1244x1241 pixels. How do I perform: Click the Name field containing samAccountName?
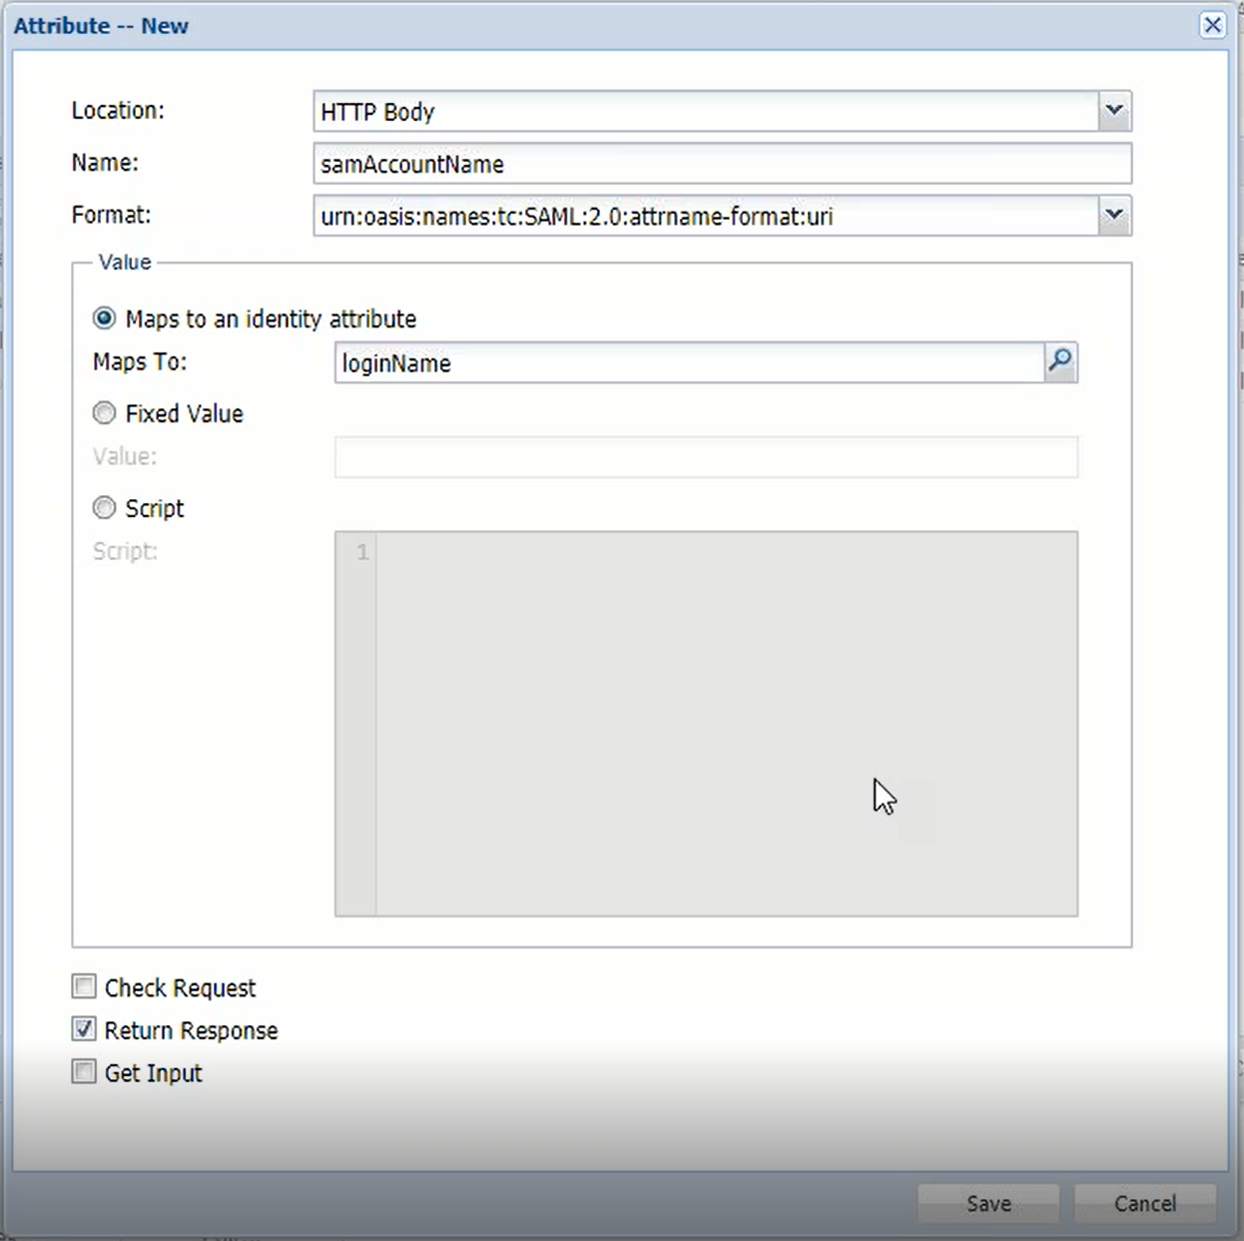click(x=721, y=164)
